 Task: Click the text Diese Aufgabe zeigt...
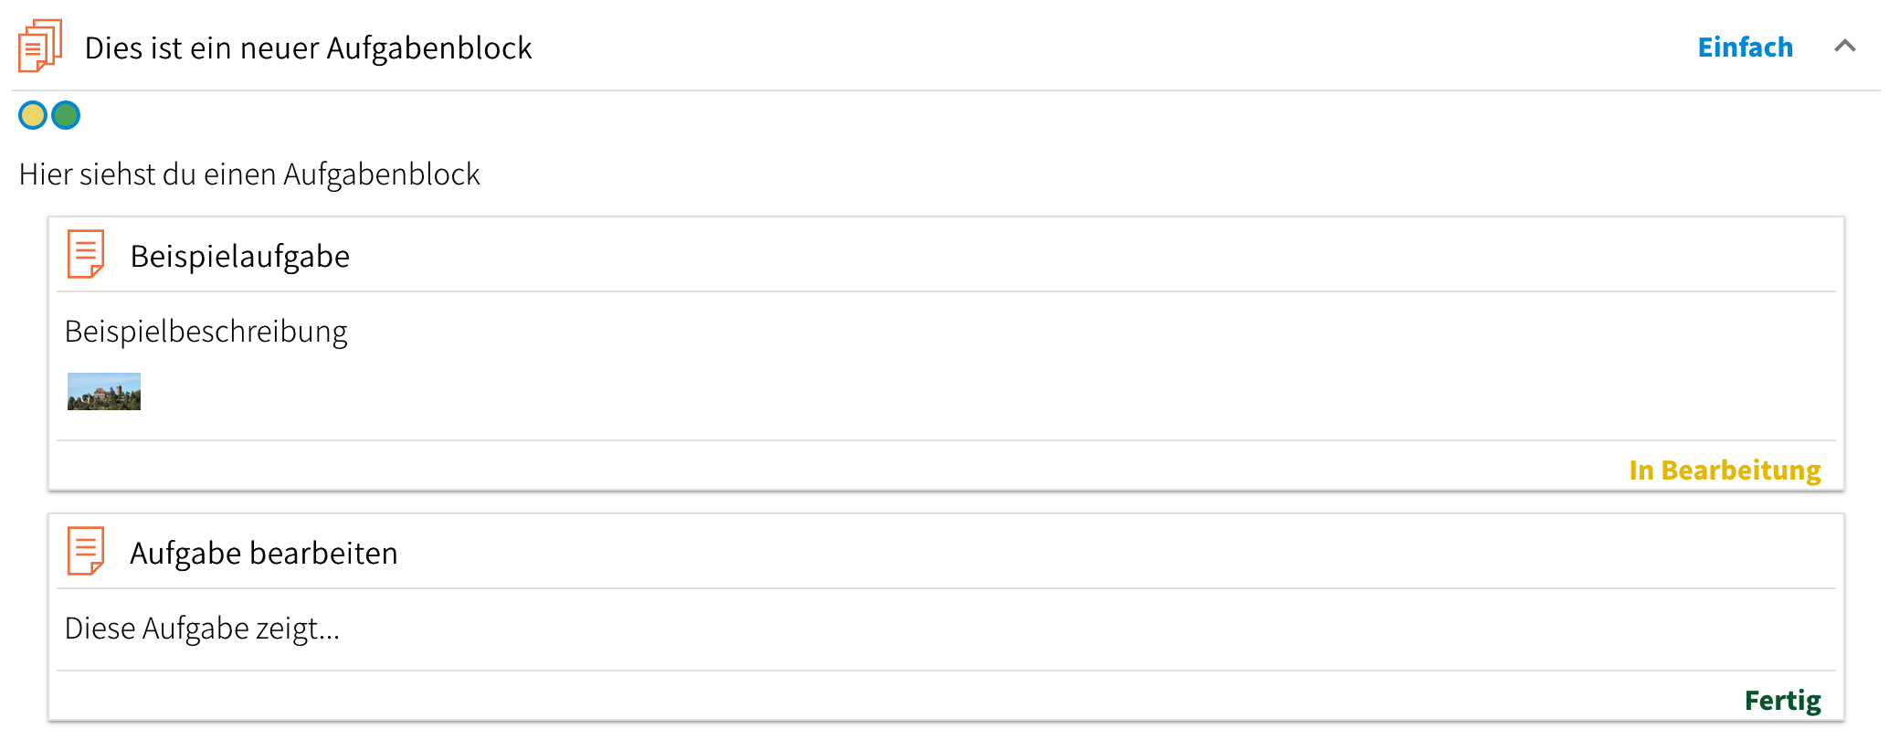point(202,628)
